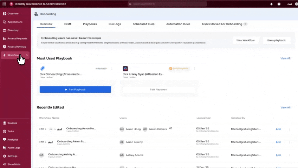The image size is (298, 168).
Task: Click the Run Playbook button
Action: (x=75, y=90)
